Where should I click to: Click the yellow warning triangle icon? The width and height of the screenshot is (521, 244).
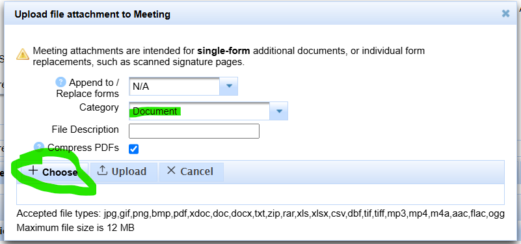click(23, 54)
